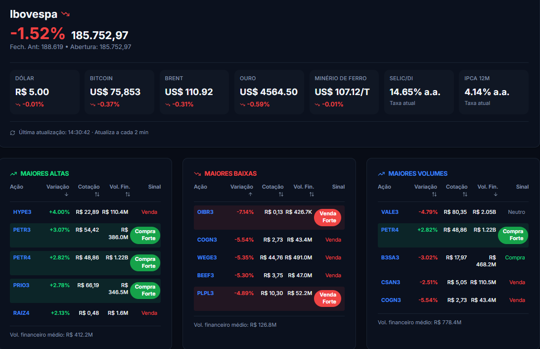This screenshot has height=349, width=540.
Task: Sort Maiores Altas by Cotação arrows
Action: (x=97, y=195)
